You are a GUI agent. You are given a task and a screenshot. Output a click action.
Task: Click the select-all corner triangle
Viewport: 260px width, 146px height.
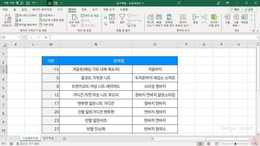tap(4, 45)
